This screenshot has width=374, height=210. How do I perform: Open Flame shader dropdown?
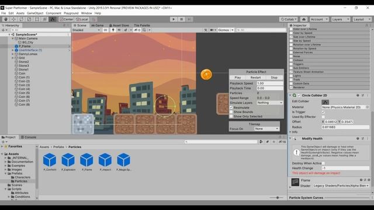341,185
